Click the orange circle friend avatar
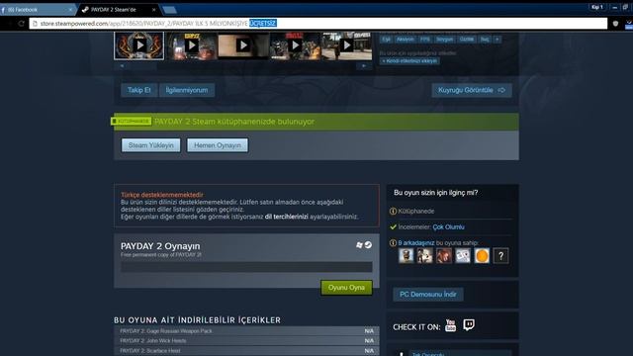Screen dimensions: 633x356 tap(482, 255)
